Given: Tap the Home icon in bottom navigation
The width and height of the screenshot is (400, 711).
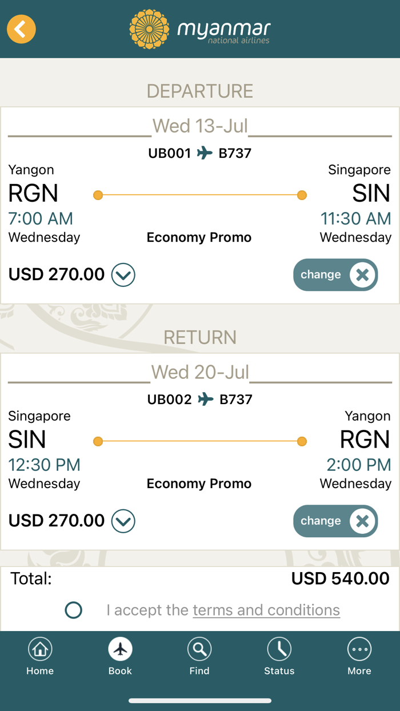Looking at the screenshot, I should click(x=40, y=649).
